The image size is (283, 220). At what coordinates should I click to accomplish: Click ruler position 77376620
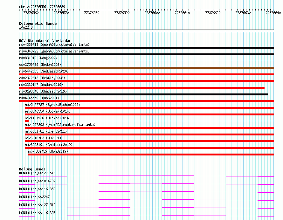213,13
